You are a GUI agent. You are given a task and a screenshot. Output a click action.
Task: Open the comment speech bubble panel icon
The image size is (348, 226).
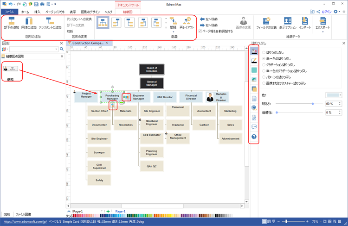254,127
